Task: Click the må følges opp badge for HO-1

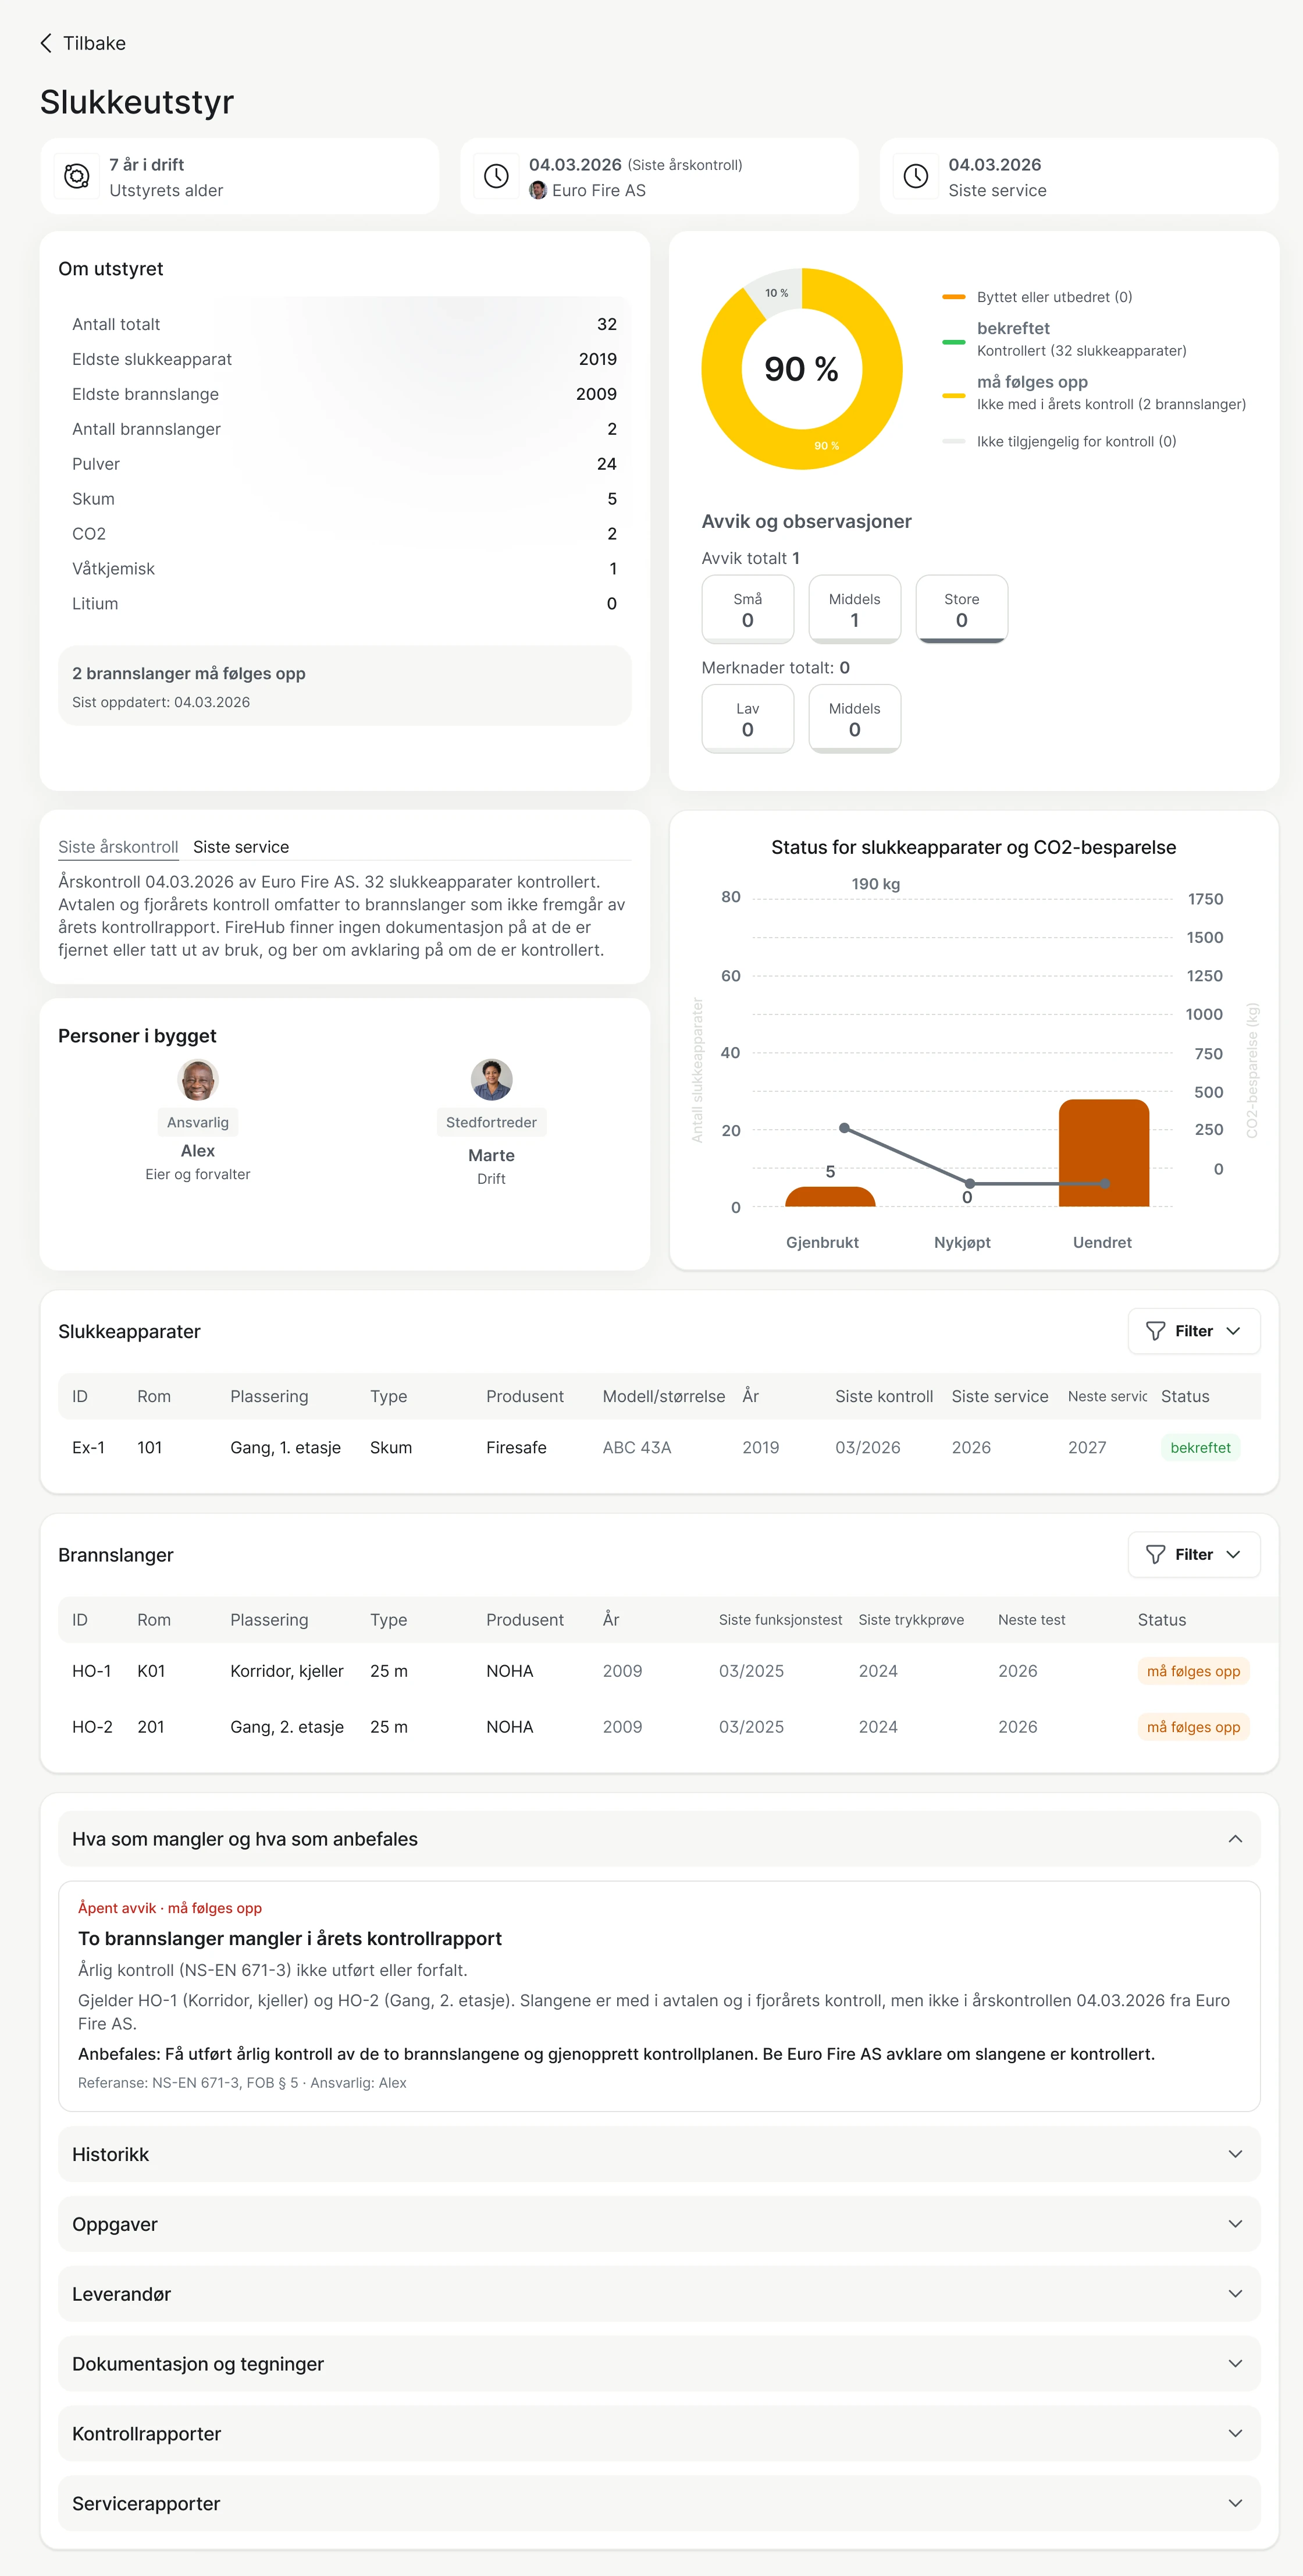Action: 1193,1671
